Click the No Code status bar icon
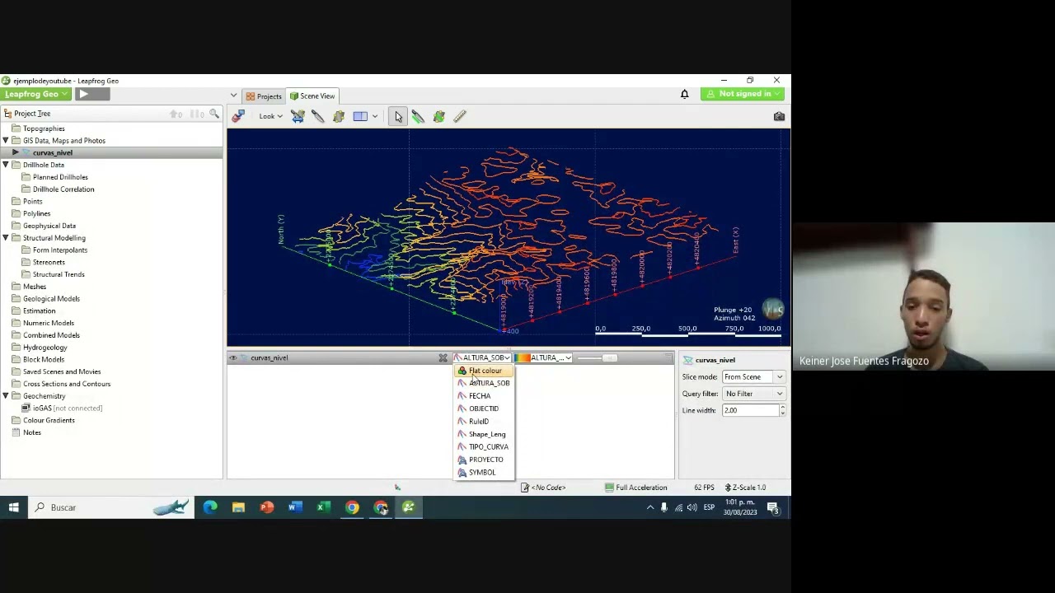This screenshot has width=1055, height=593. pos(525,488)
